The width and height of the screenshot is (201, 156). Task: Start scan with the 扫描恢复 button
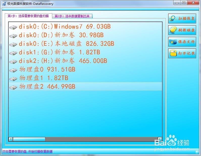(x=182, y=18)
